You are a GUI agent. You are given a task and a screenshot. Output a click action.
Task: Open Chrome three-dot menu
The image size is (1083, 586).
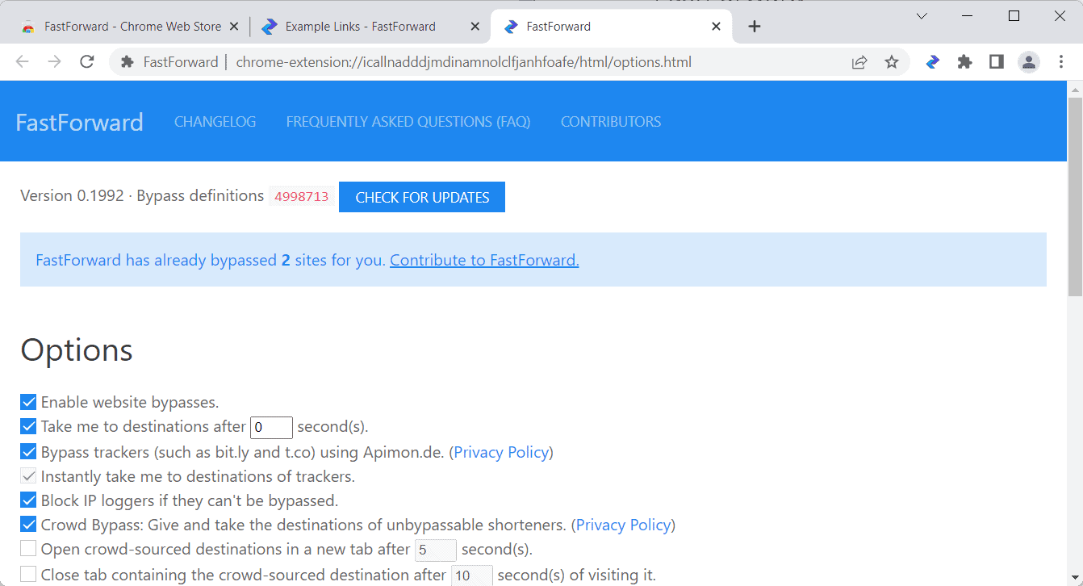click(1061, 62)
